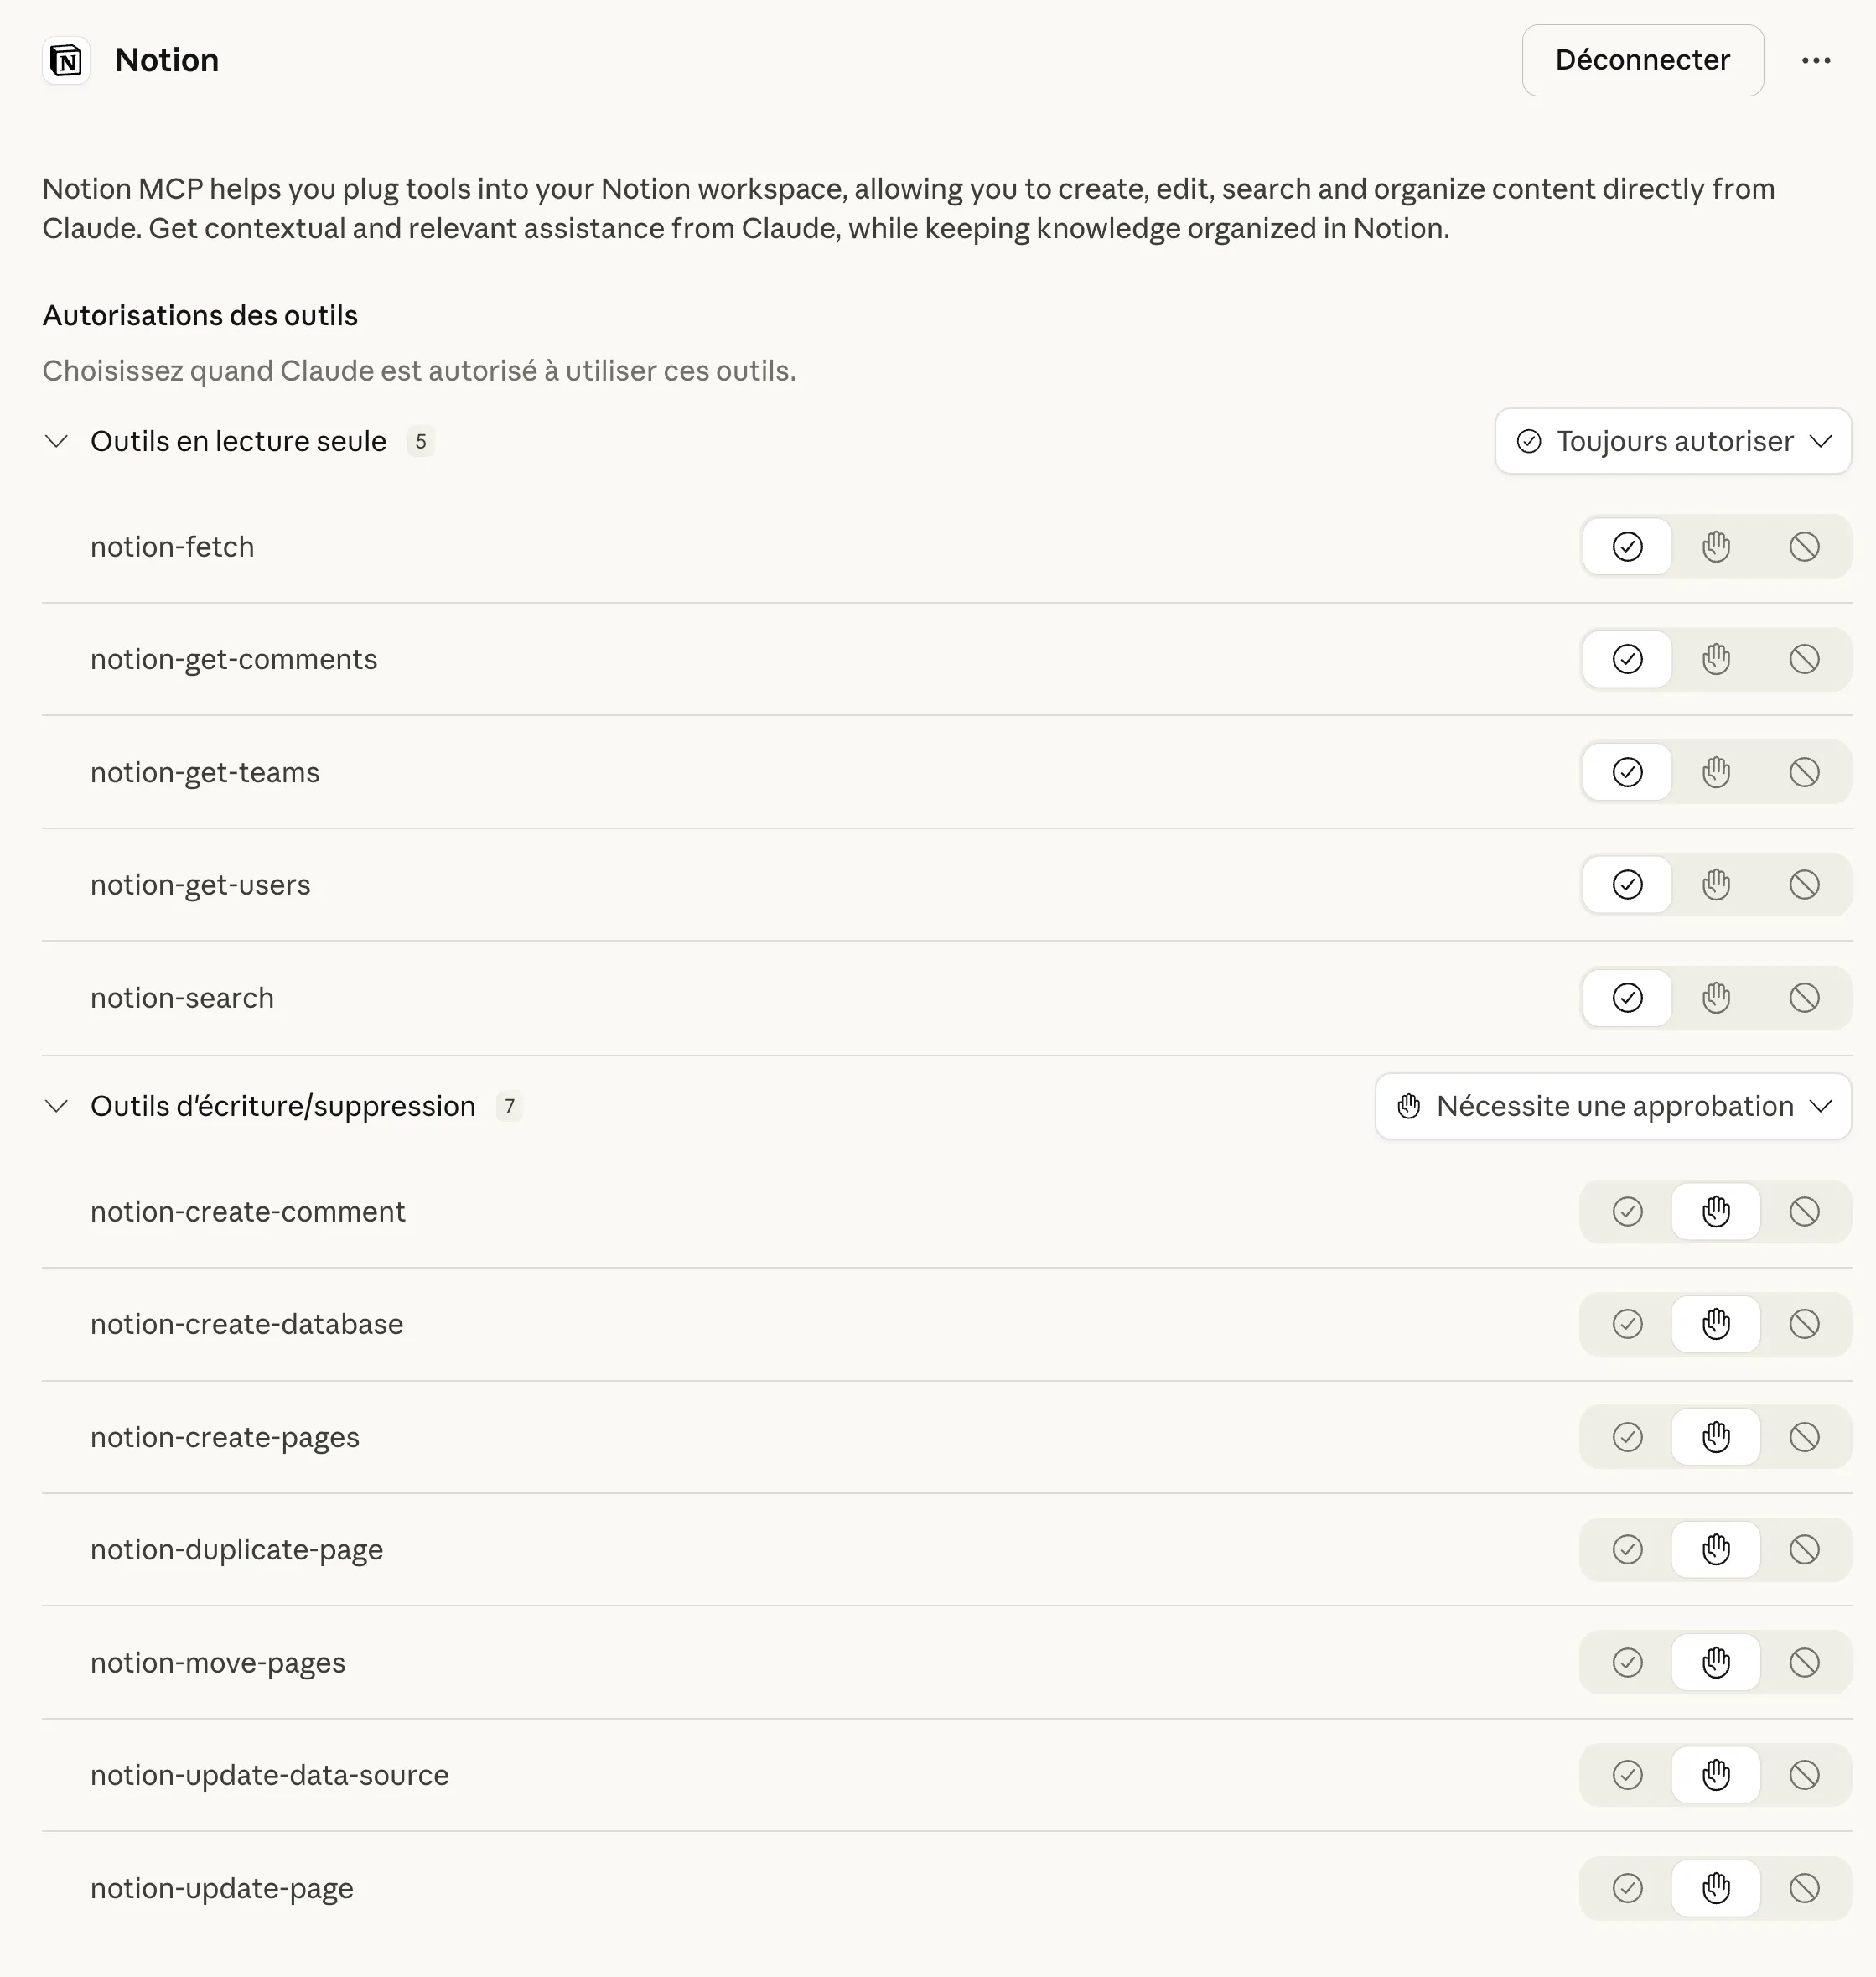
Task: Open the Nécessite une approbation dropdown
Action: 1611,1106
